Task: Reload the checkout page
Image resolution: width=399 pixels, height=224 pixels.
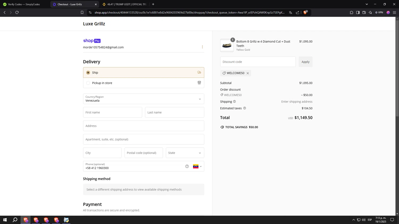Action: pyautogui.click(x=17, y=12)
